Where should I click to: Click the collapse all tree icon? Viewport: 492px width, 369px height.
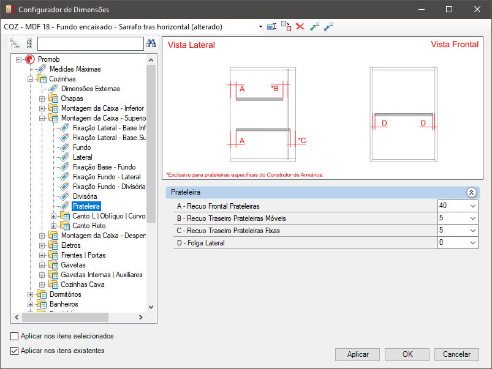coord(29,43)
